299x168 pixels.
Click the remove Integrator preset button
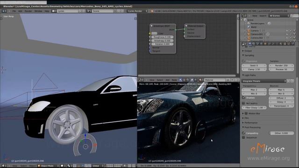point(292,81)
